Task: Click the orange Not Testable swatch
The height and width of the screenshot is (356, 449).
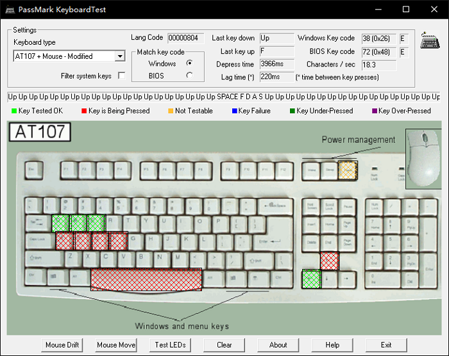Action: point(171,111)
